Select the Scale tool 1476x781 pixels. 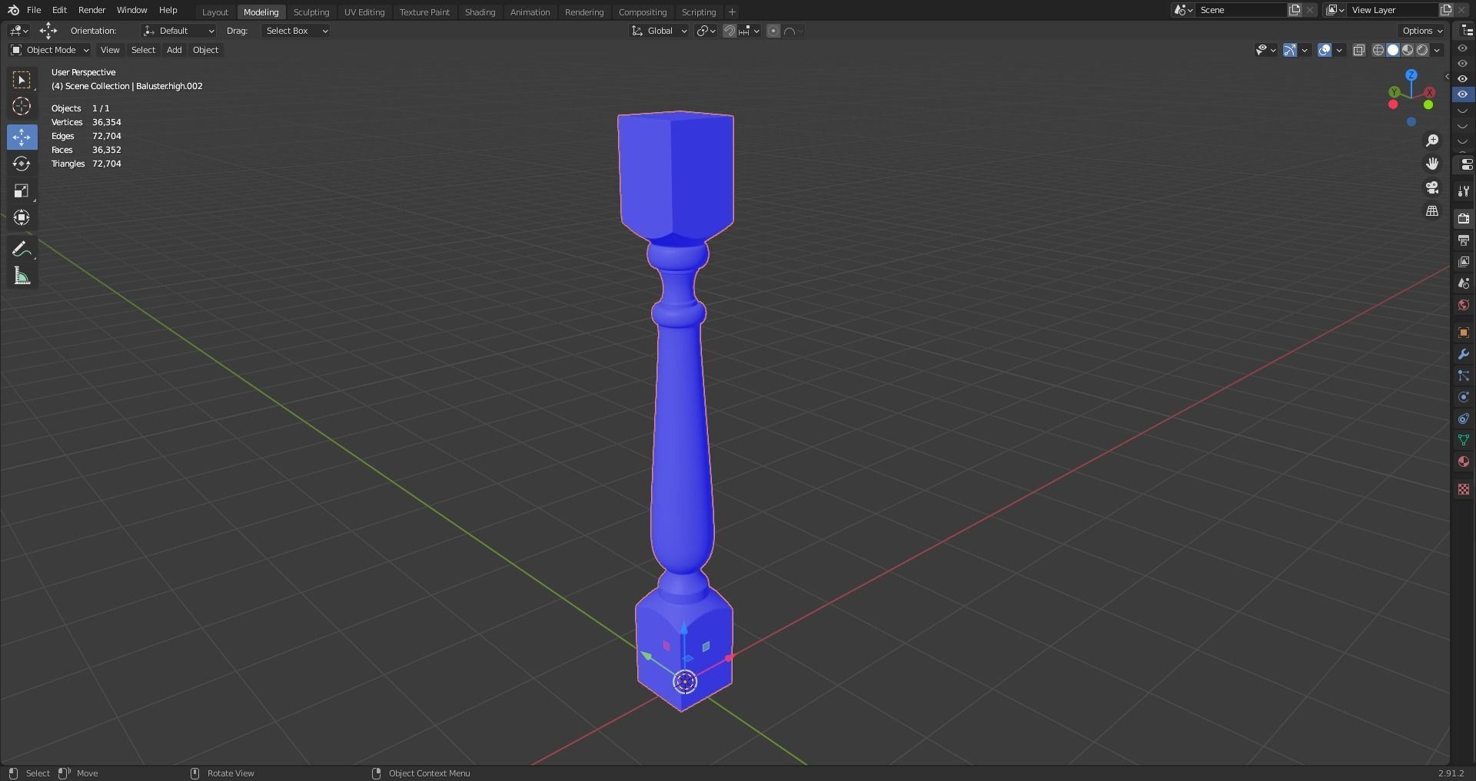coord(22,191)
